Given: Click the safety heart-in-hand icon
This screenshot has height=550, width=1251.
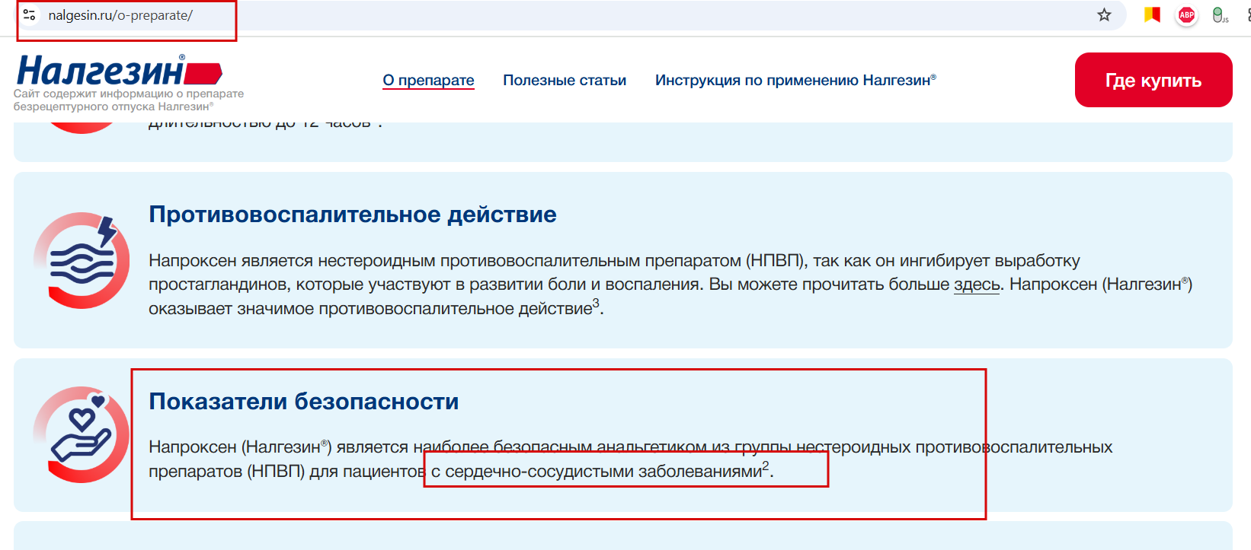Looking at the screenshot, I should (x=82, y=434).
